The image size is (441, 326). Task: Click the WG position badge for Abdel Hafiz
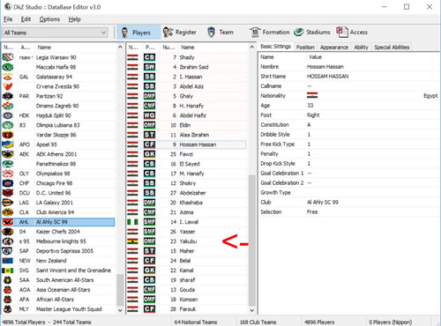coord(149,115)
